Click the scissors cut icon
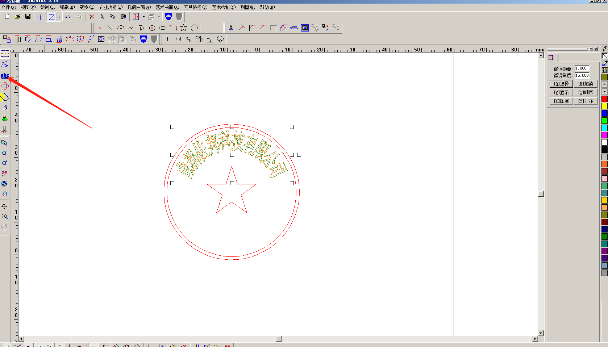 [102, 17]
